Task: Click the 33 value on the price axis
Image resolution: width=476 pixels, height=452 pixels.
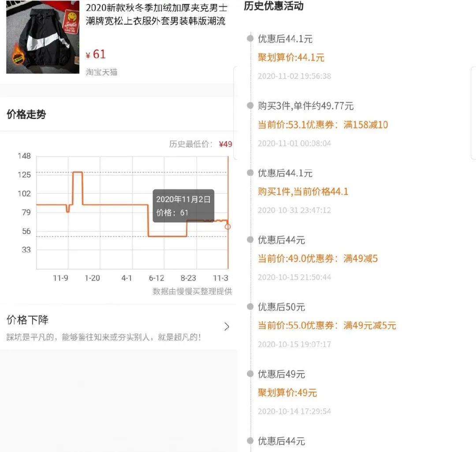Action: point(26,250)
